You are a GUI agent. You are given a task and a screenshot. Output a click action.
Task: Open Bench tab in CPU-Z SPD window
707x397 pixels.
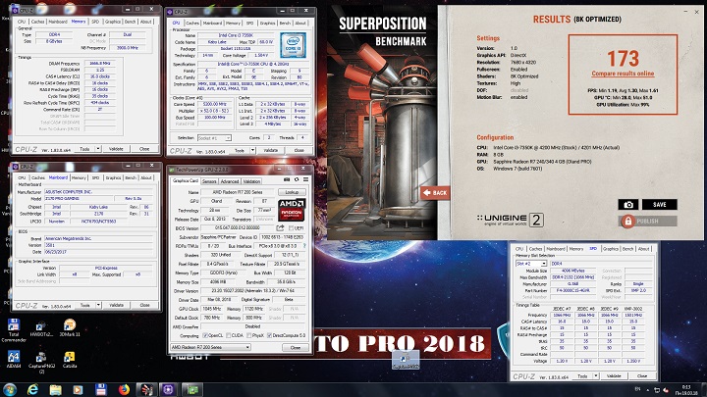click(627, 248)
